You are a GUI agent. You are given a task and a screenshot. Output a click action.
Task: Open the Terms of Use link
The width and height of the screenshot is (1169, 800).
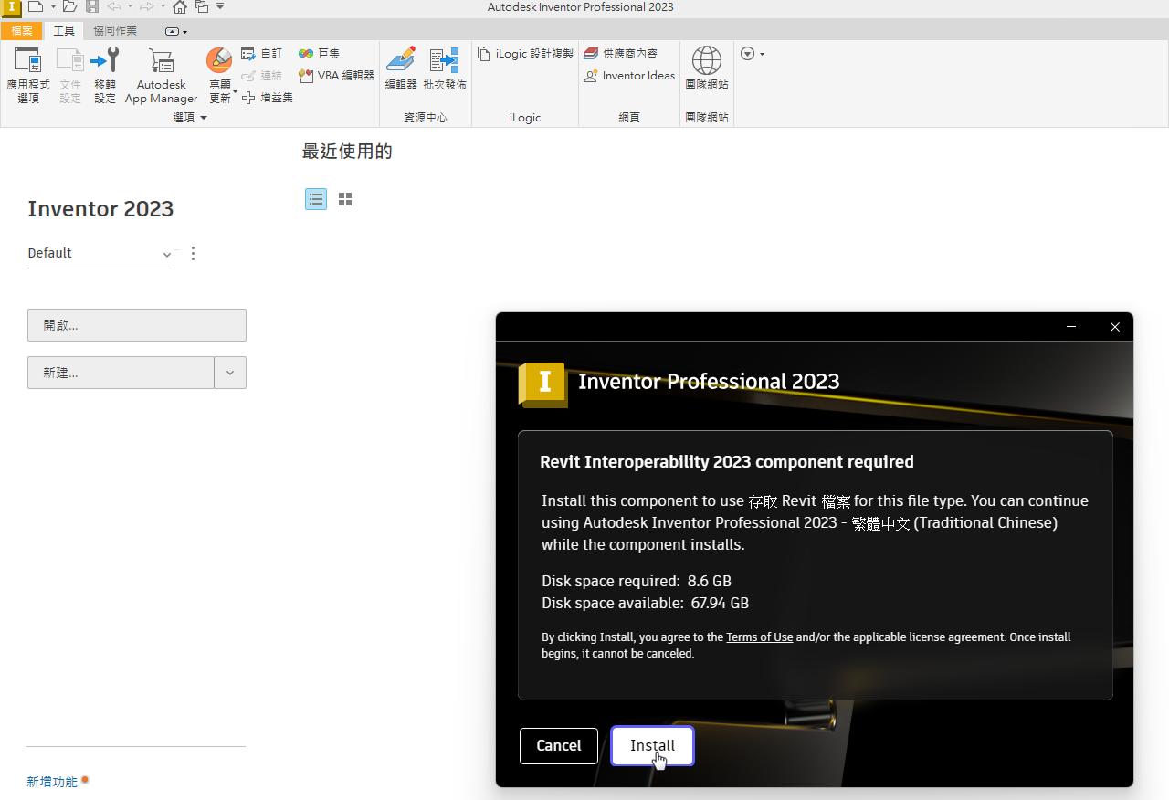(760, 637)
